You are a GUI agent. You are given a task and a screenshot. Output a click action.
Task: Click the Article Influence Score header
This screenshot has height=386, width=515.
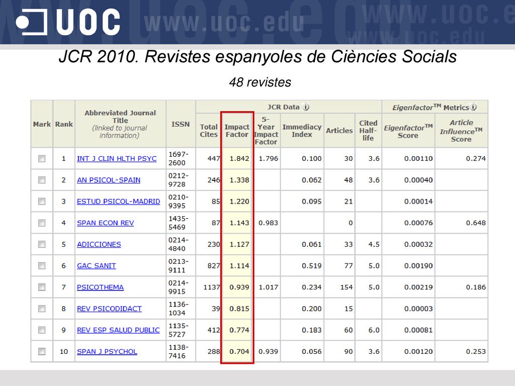coord(461,131)
